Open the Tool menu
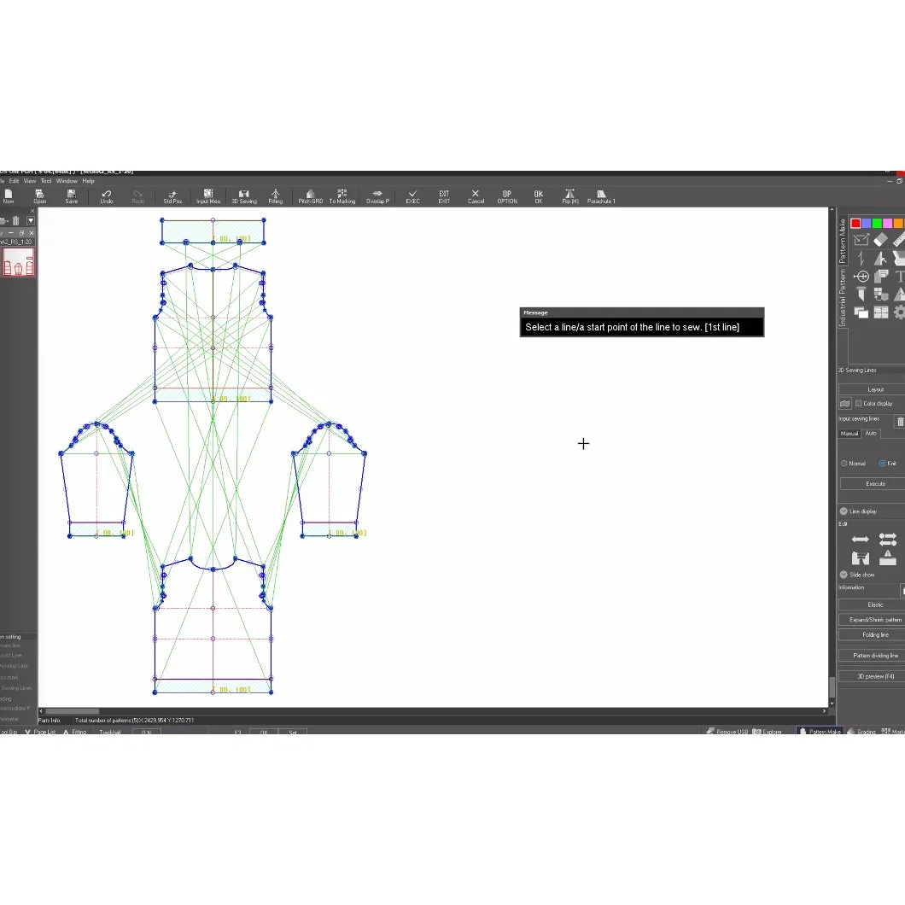Image resolution: width=905 pixels, height=905 pixels. tap(46, 181)
